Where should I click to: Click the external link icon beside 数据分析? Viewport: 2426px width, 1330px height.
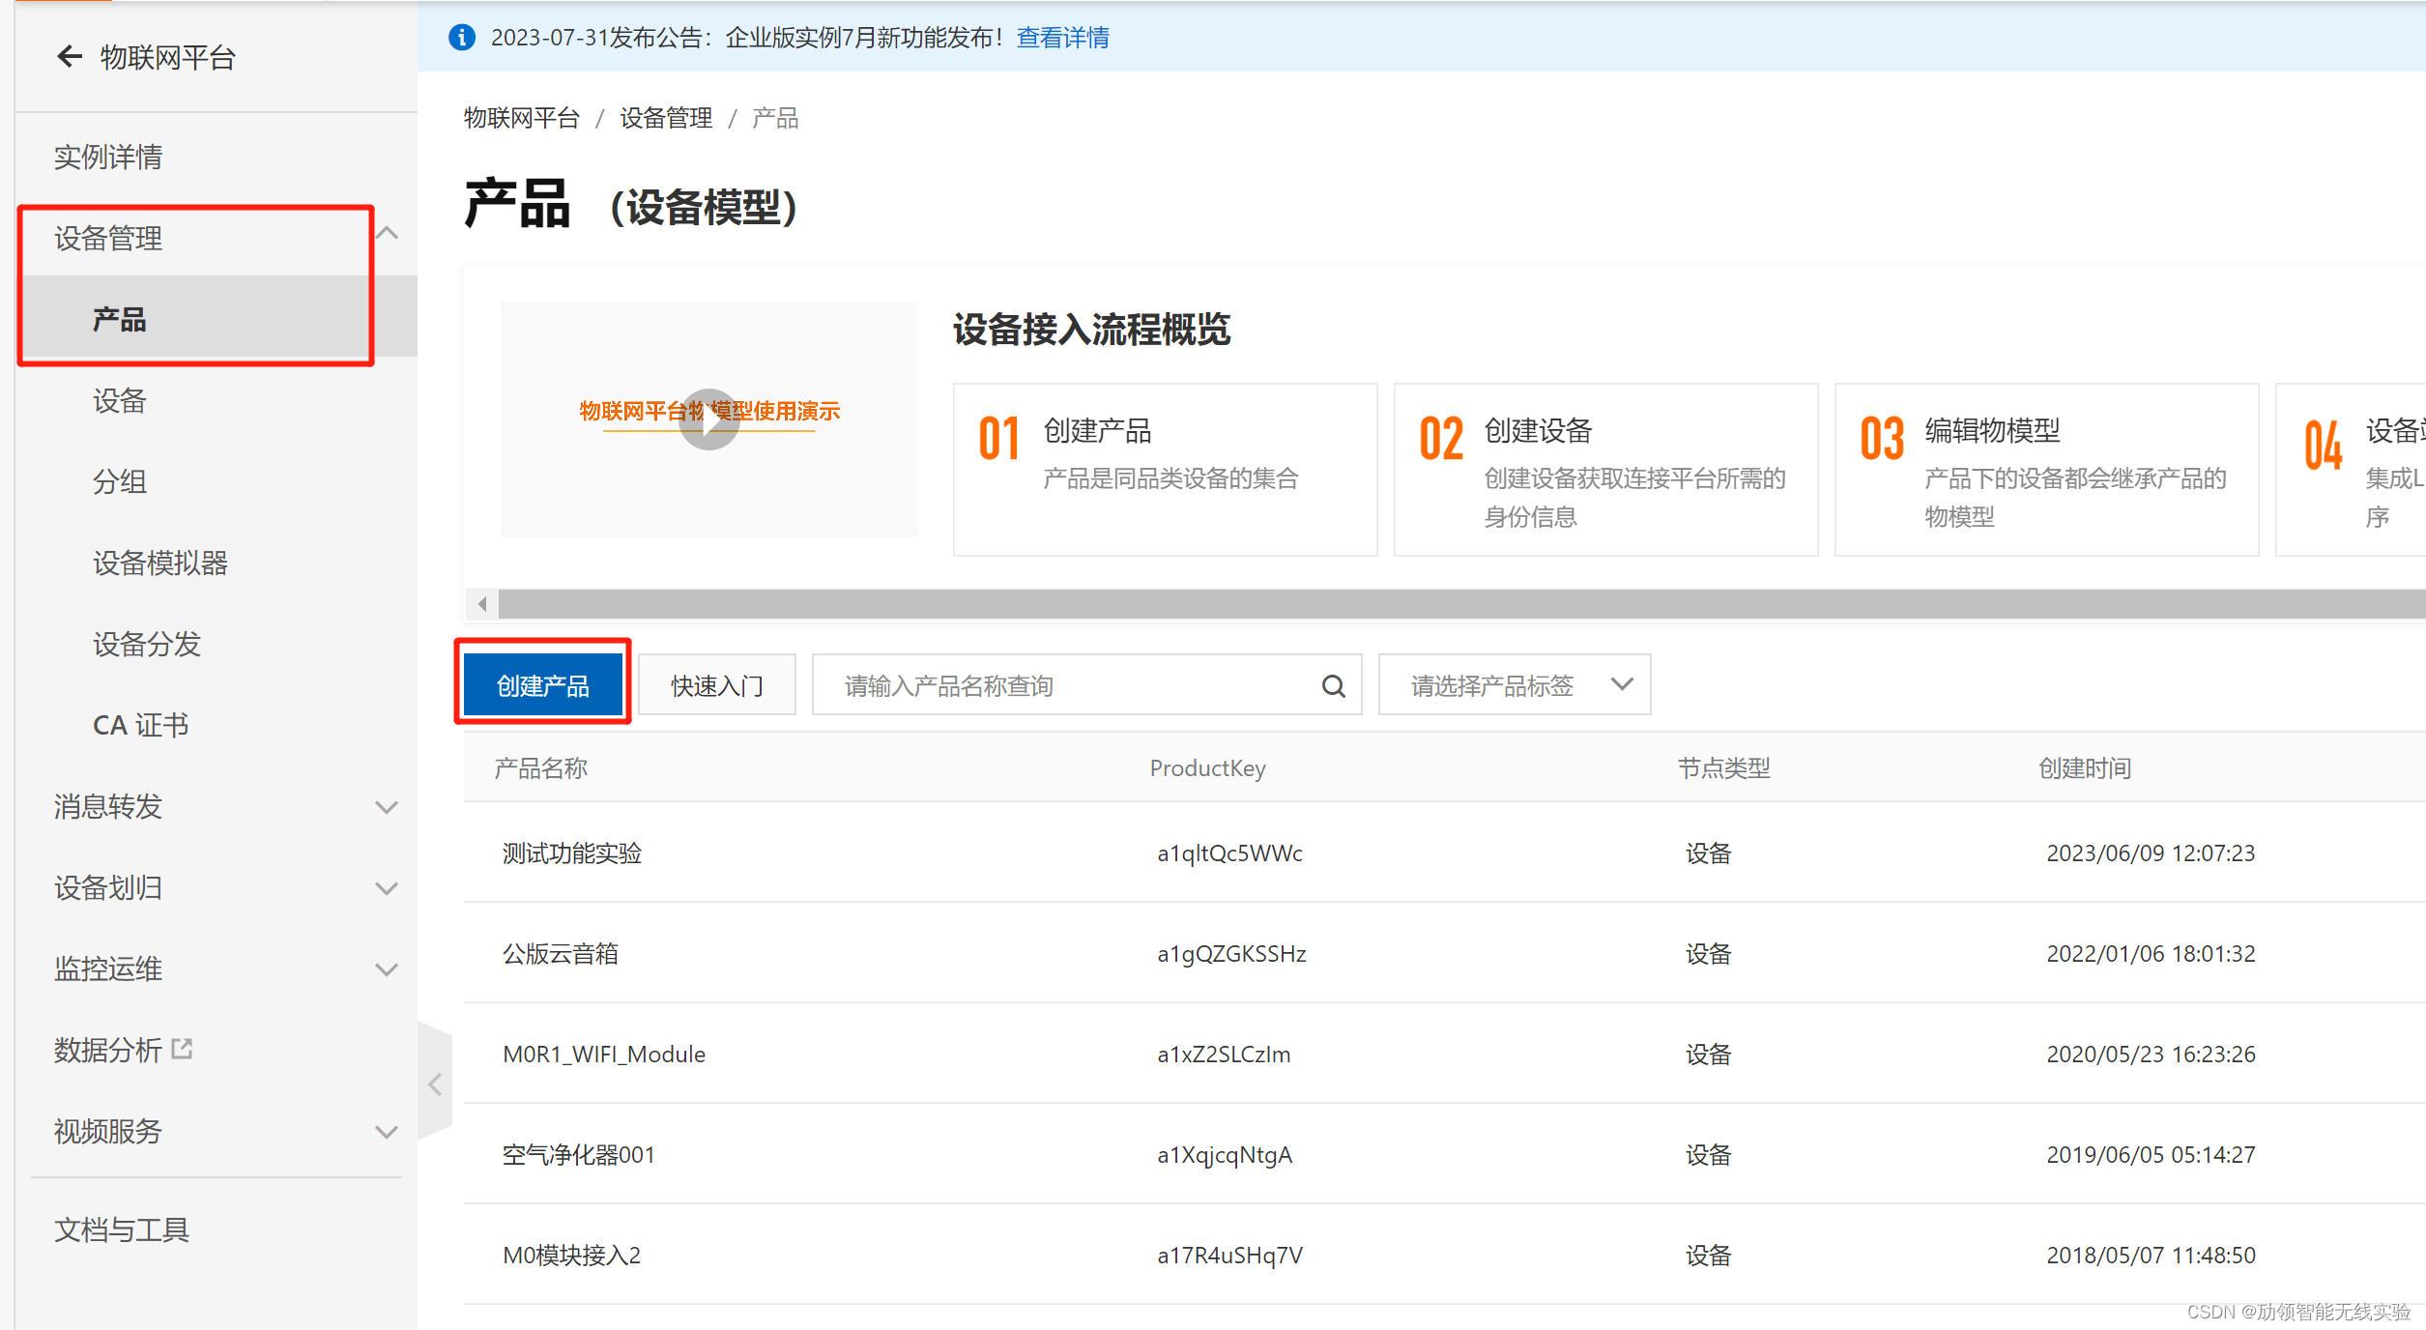coord(182,1049)
